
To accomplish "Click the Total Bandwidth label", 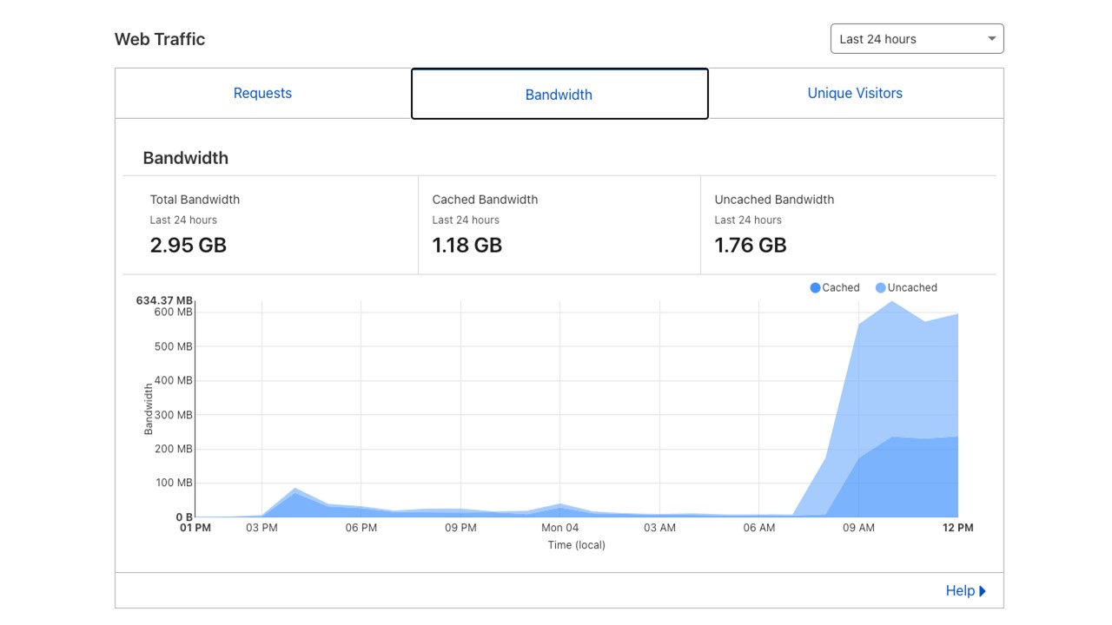I will [x=195, y=200].
